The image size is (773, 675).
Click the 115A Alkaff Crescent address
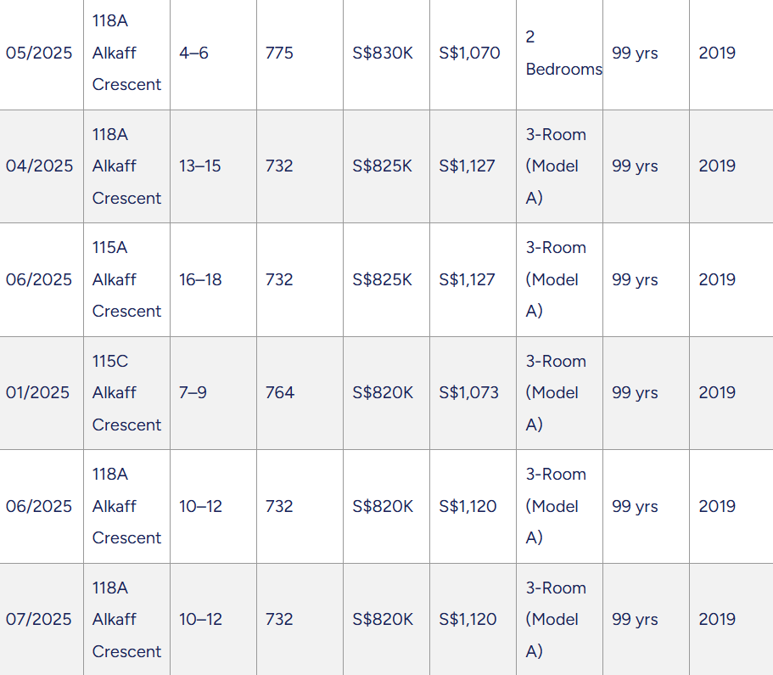tap(126, 279)
